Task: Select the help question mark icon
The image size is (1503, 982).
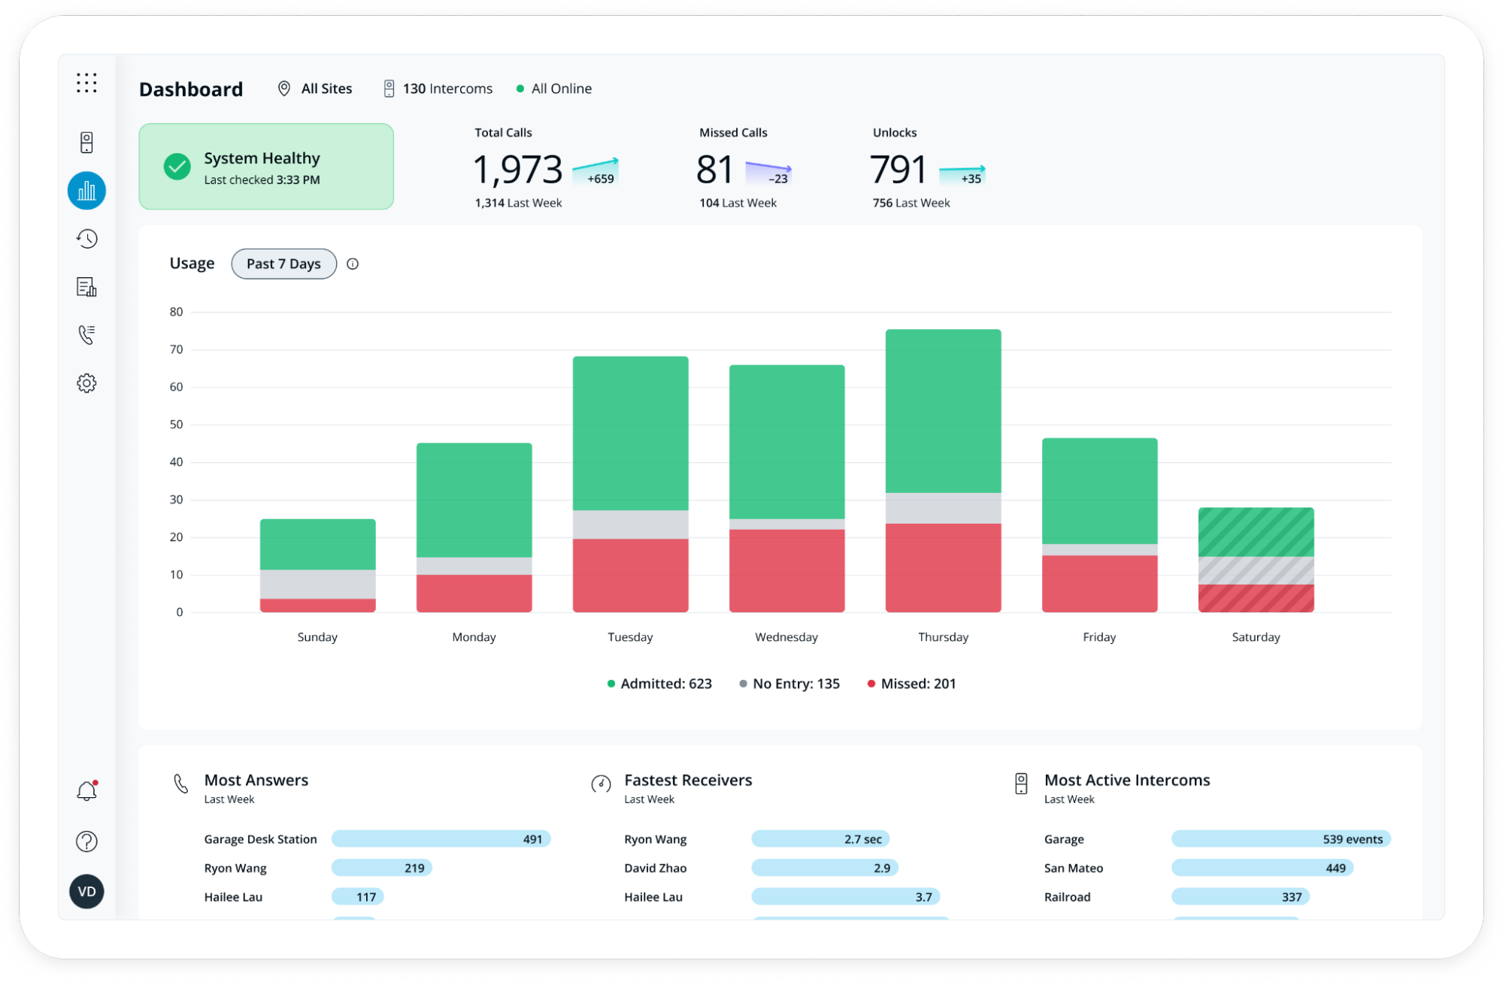Action: (x=88, y=844)
